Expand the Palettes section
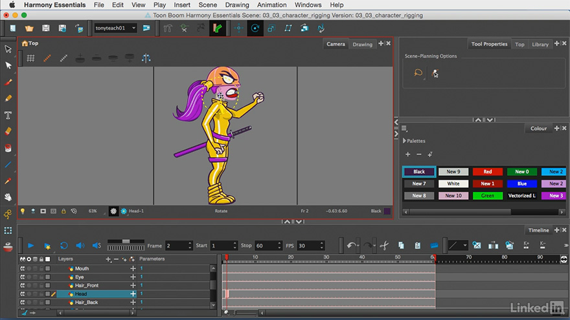570x320 pixels. click(404, 141)
